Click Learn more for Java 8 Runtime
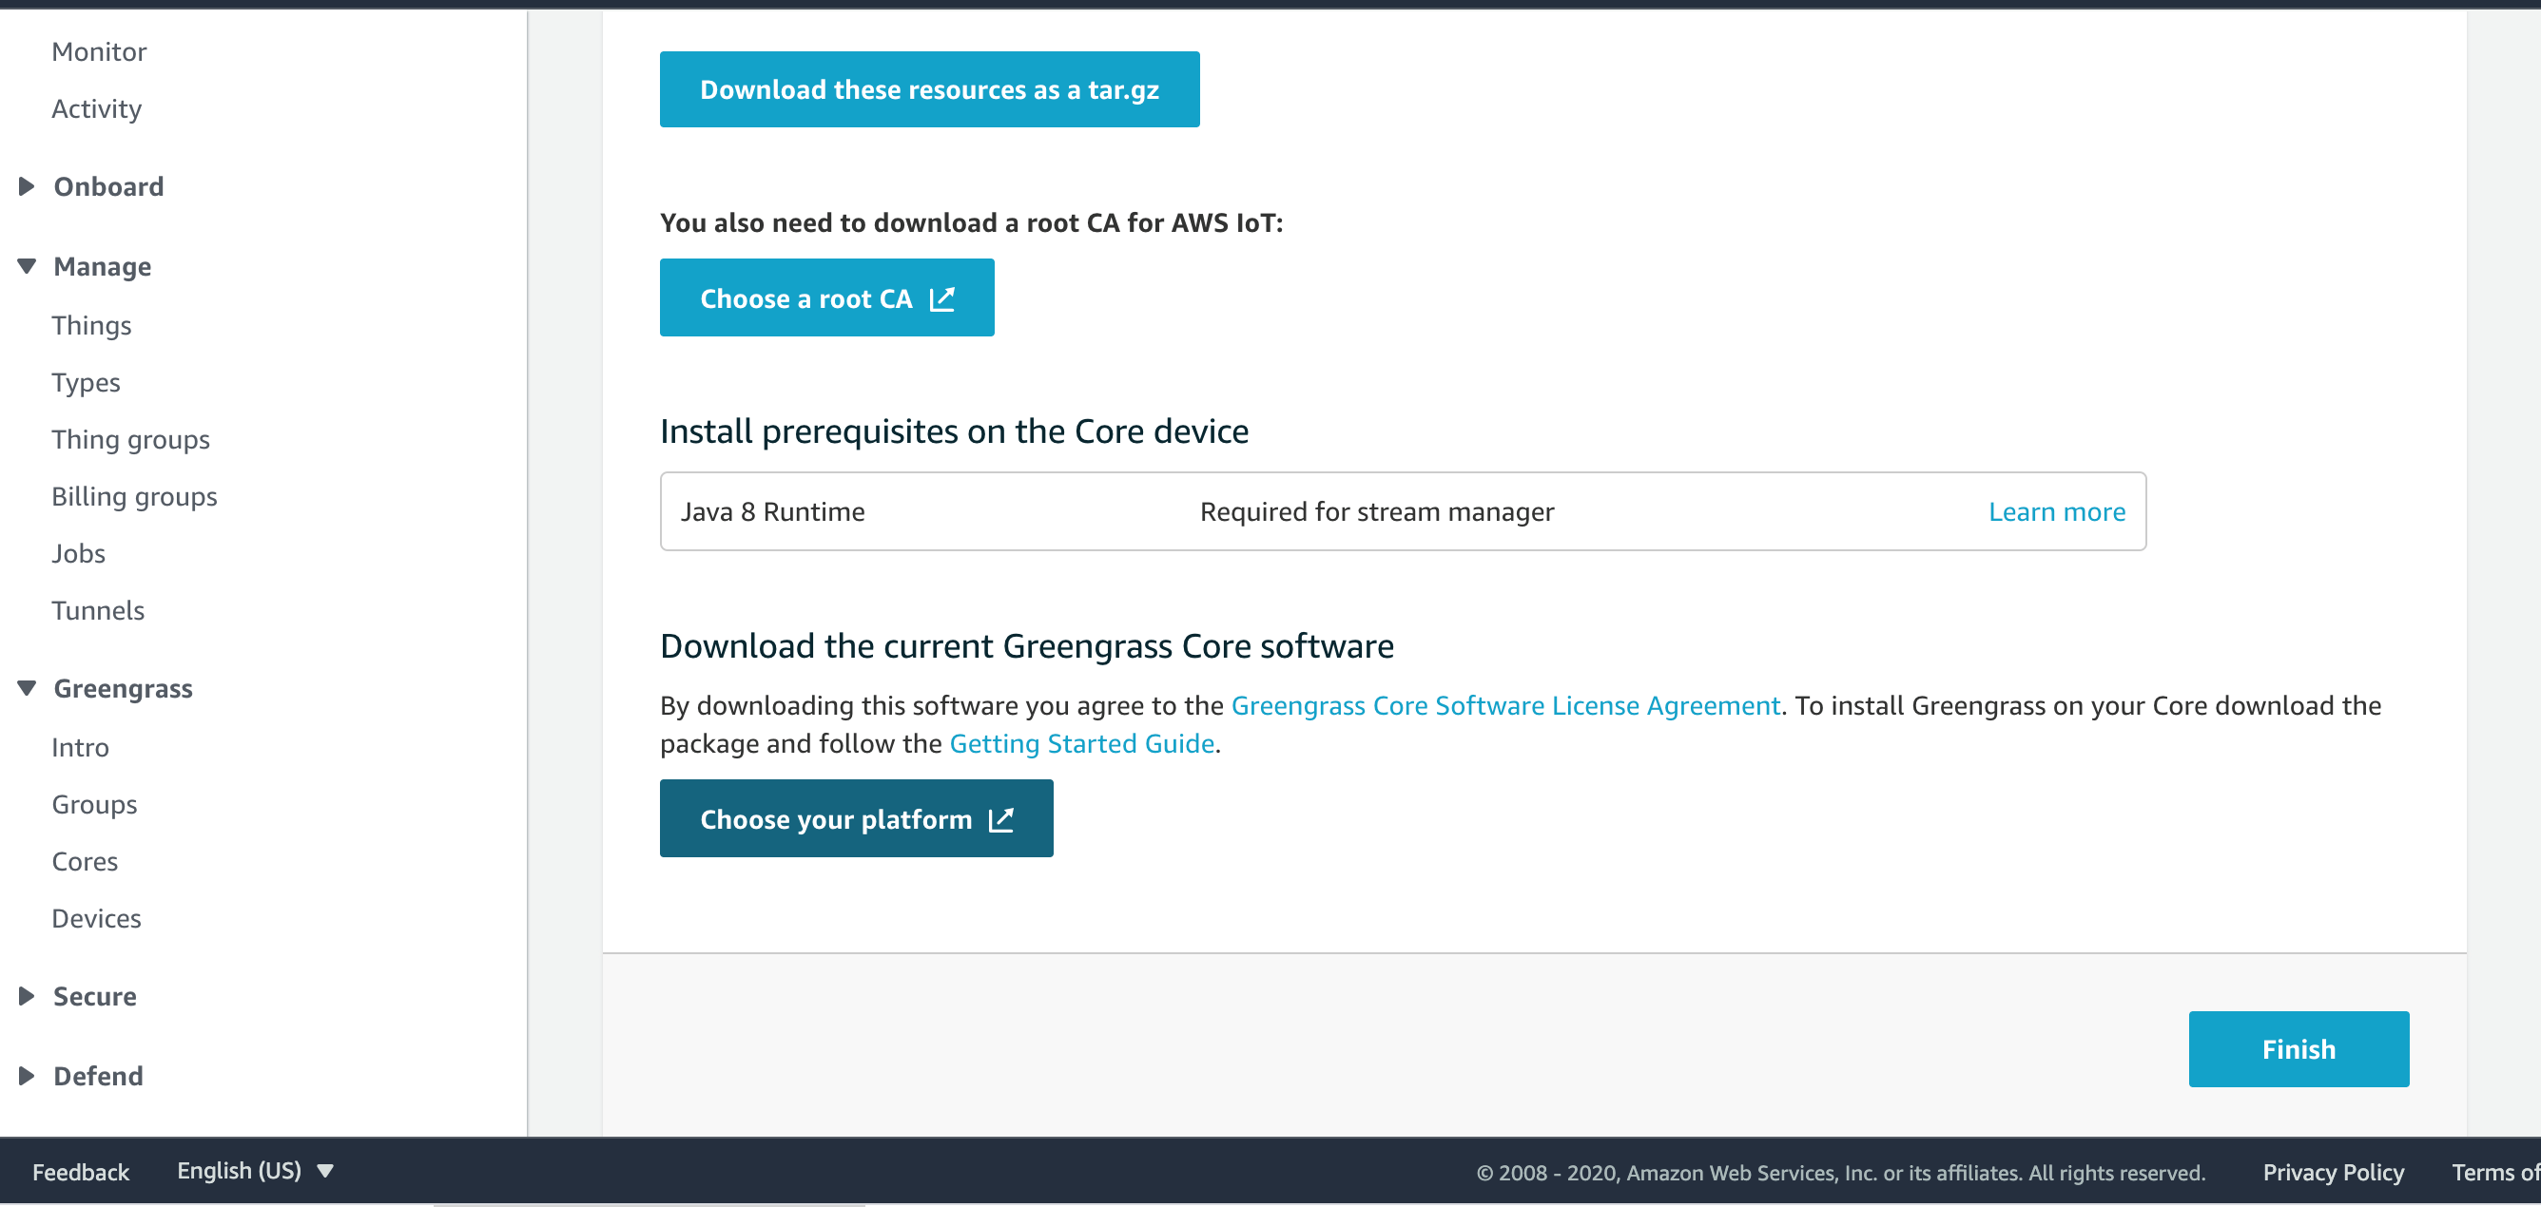This screenshot has height=1207, width=2541. click(2057, 510)
